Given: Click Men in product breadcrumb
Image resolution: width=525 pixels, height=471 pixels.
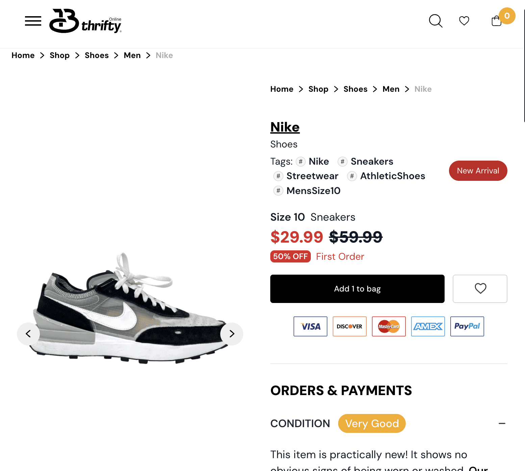Looking at the screenshot, I should [391, 89].
